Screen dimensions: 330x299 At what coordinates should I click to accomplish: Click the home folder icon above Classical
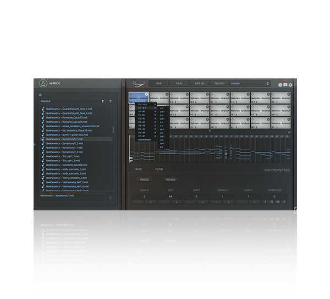tap(40, 95)
